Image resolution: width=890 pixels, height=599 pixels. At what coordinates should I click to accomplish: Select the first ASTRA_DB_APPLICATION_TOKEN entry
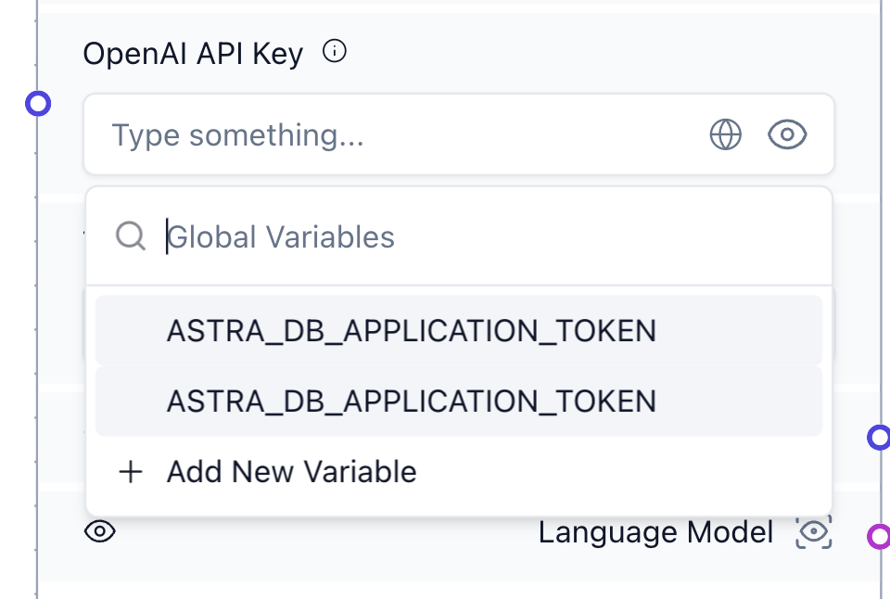click(x=412, y=330)
